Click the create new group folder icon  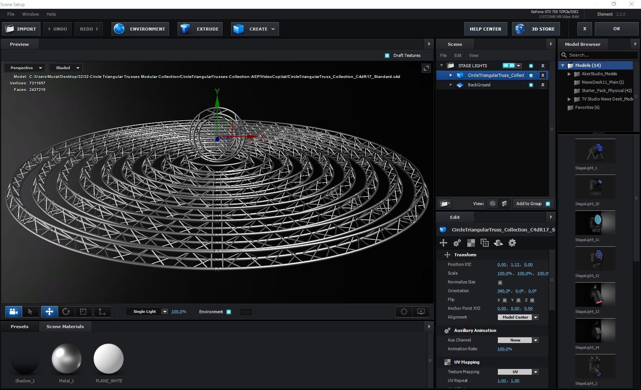pyautogui.click(x=445, y=204)
